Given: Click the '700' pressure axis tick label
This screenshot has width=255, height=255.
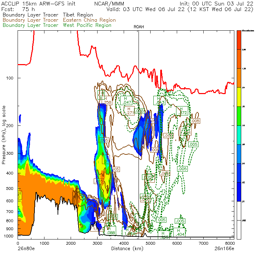Looking at the screenshot, I should (x=10, y=212).
